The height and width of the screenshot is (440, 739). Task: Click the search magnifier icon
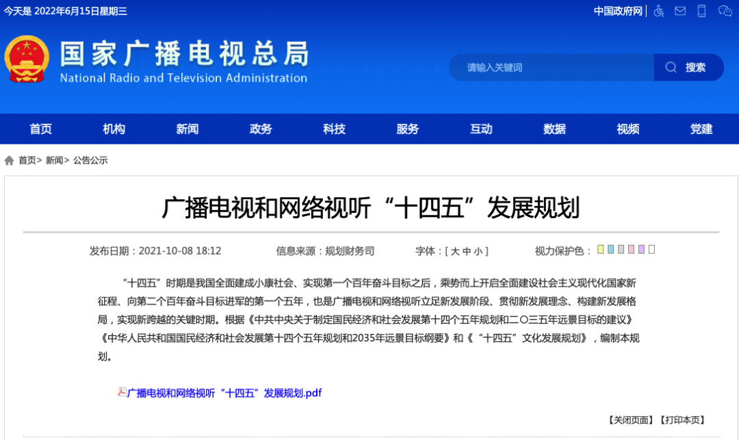pos(671,67)
